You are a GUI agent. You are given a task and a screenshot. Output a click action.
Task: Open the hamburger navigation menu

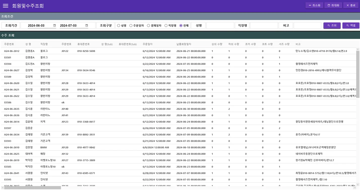6,6
